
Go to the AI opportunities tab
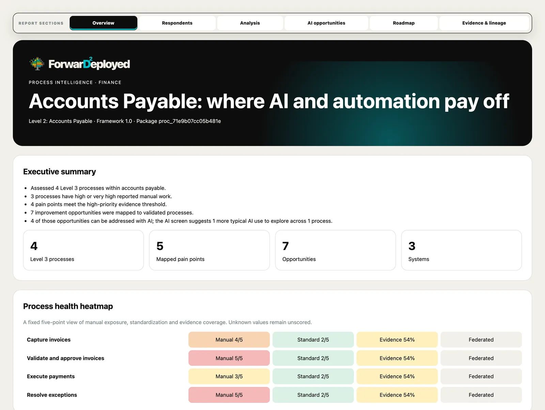click(326, 23)
